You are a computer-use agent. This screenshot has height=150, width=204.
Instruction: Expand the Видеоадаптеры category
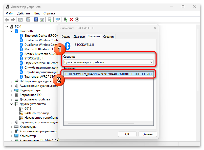[x=12, y=91]
